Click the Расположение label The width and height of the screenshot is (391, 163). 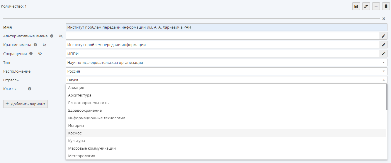pyautogui.click(x=17, y=71)
